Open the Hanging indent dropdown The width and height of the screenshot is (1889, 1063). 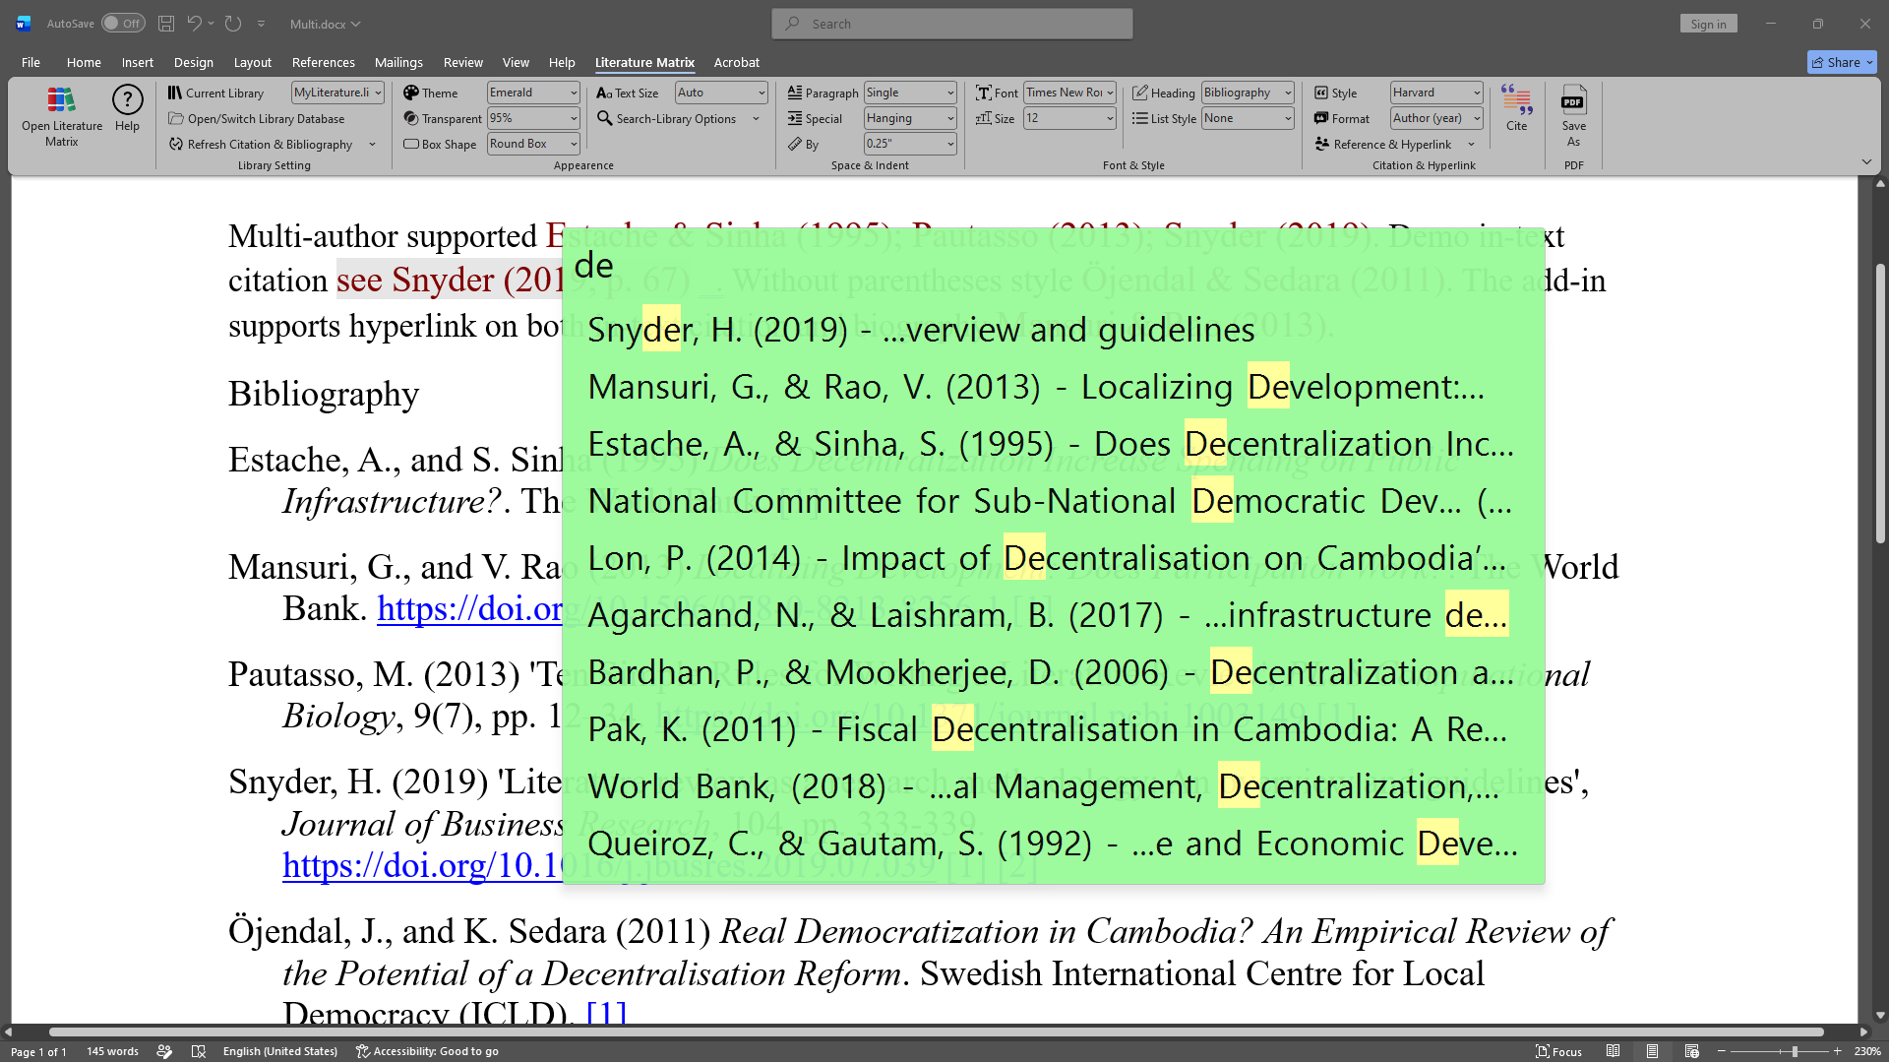tap(910, 118)
